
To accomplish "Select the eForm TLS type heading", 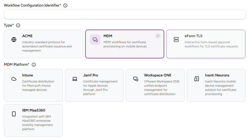I will 193,36.
